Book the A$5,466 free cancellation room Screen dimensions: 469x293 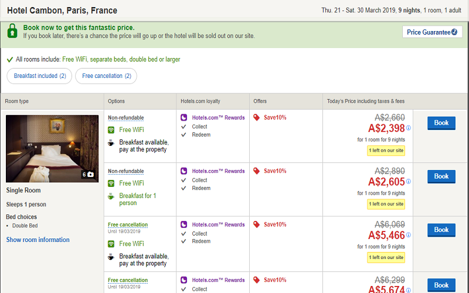click(441, 230)
